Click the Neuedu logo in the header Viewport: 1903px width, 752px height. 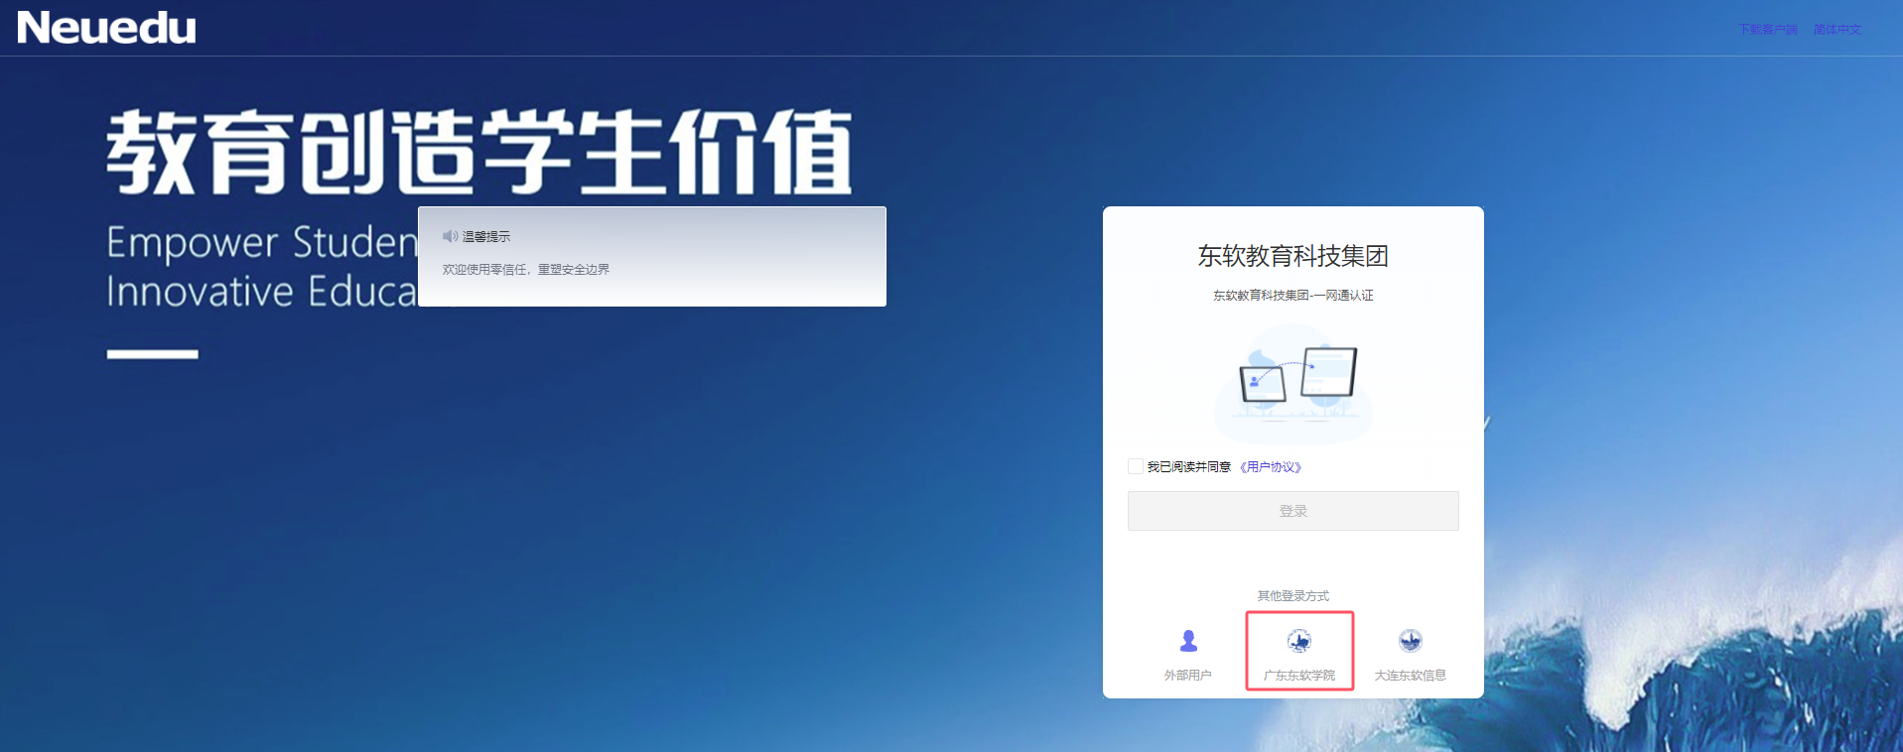coord(106,28)
